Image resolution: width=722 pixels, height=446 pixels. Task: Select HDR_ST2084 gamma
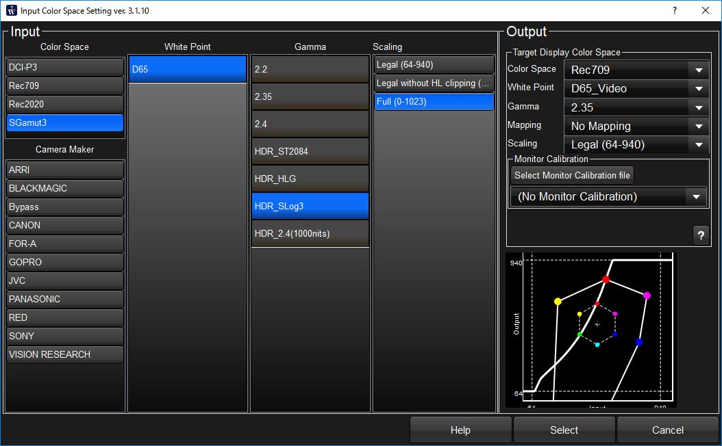click(310, 151)
